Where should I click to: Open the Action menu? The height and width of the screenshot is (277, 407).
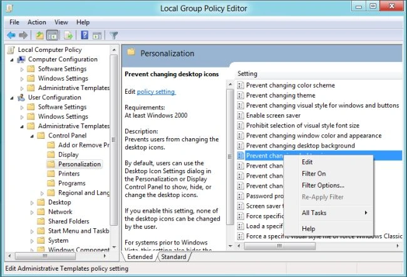[37, 23]
